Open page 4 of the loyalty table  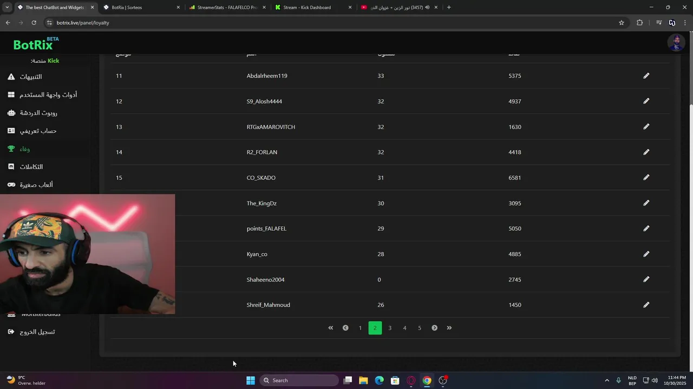[x=404, y=328]
